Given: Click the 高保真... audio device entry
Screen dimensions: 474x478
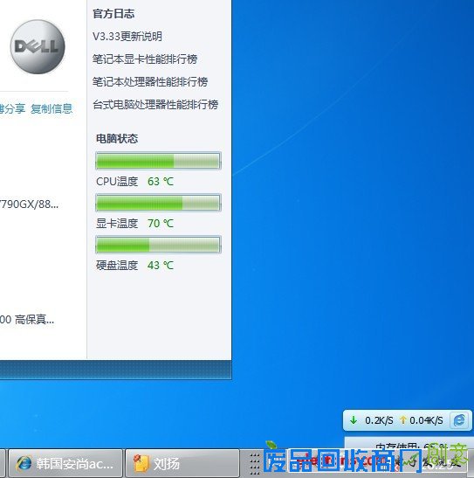Looking at the screenshot, I should click(x=27, y=320).
